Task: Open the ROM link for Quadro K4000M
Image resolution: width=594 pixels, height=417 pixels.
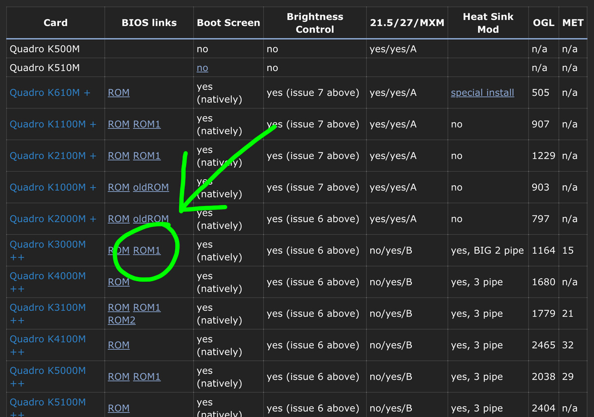Action: (x=119, y=282)
